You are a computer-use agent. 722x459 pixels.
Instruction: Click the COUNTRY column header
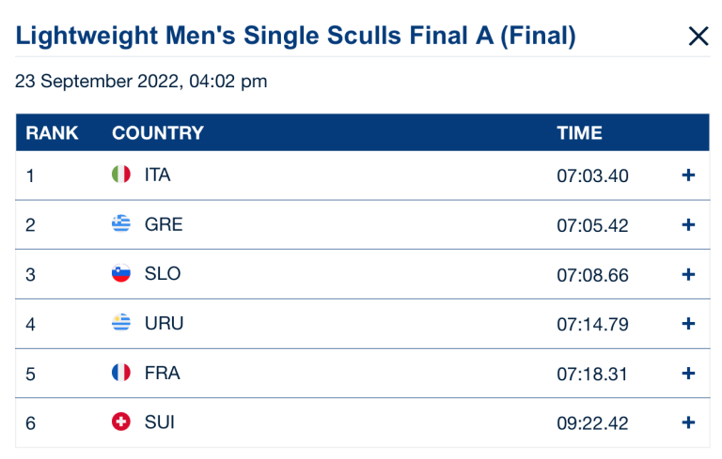coord(157,133)
